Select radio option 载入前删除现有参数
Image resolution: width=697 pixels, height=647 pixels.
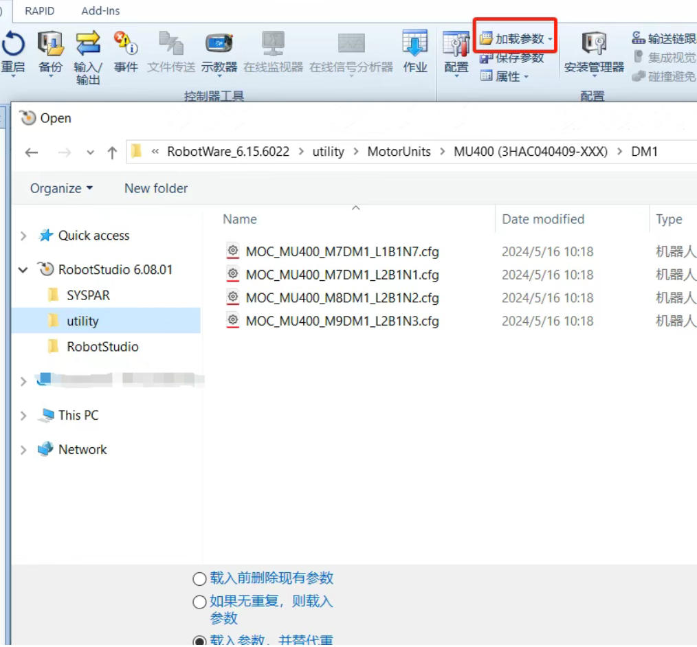pyautogui.click(x=199, y=579)
